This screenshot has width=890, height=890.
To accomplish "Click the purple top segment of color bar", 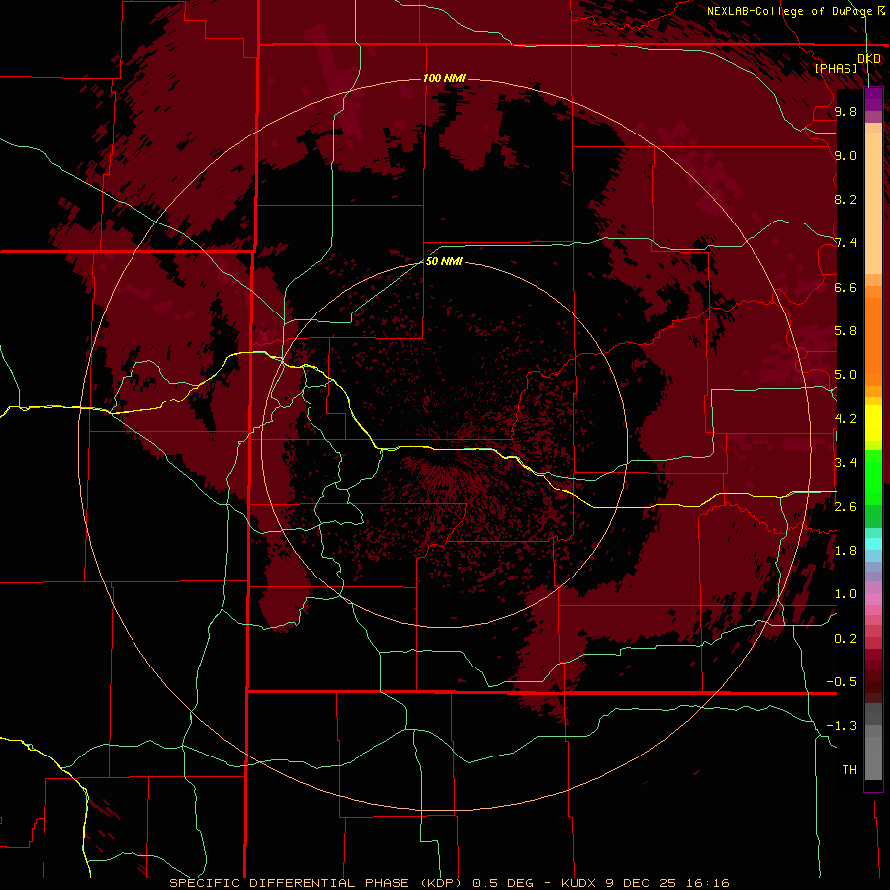I will tap(873, 99).
